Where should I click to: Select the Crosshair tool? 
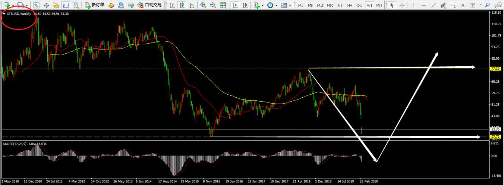(402, 5)
